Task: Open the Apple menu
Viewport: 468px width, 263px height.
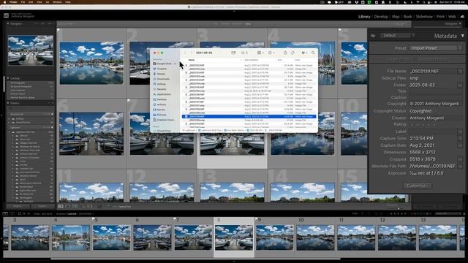Action: [x=4, y=2]
